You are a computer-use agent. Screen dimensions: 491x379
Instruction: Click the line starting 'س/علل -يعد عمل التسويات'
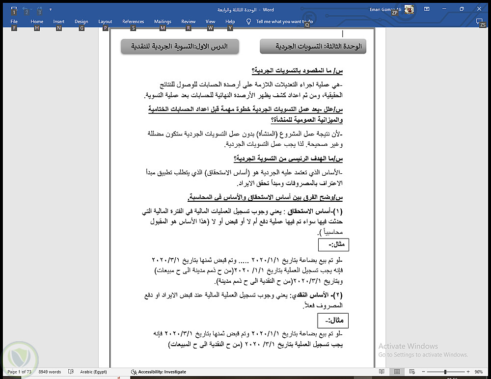(x=245, y=109)
